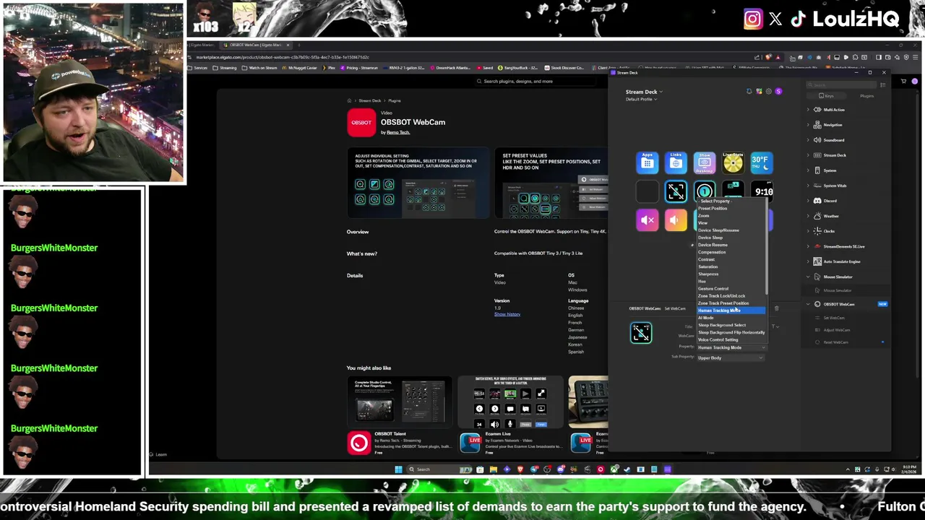Select the Show Desktop key

pos(704,162)
